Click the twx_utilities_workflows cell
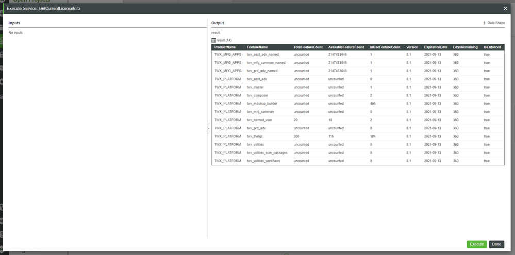Image resolution: width=515 pixels, height=255 pixels. (x=263, y=161)
